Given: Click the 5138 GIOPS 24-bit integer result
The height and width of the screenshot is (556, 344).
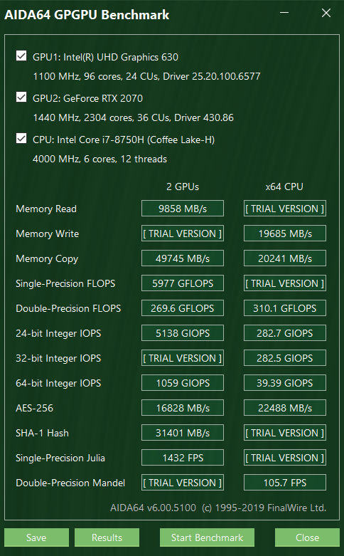Looking at the screenshot, I should [x=183, y=333].
